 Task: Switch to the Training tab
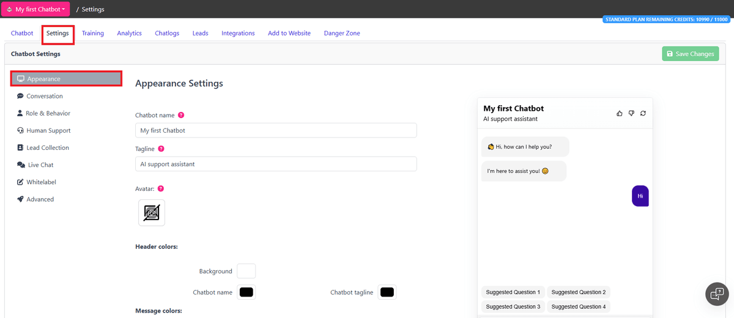93,33
